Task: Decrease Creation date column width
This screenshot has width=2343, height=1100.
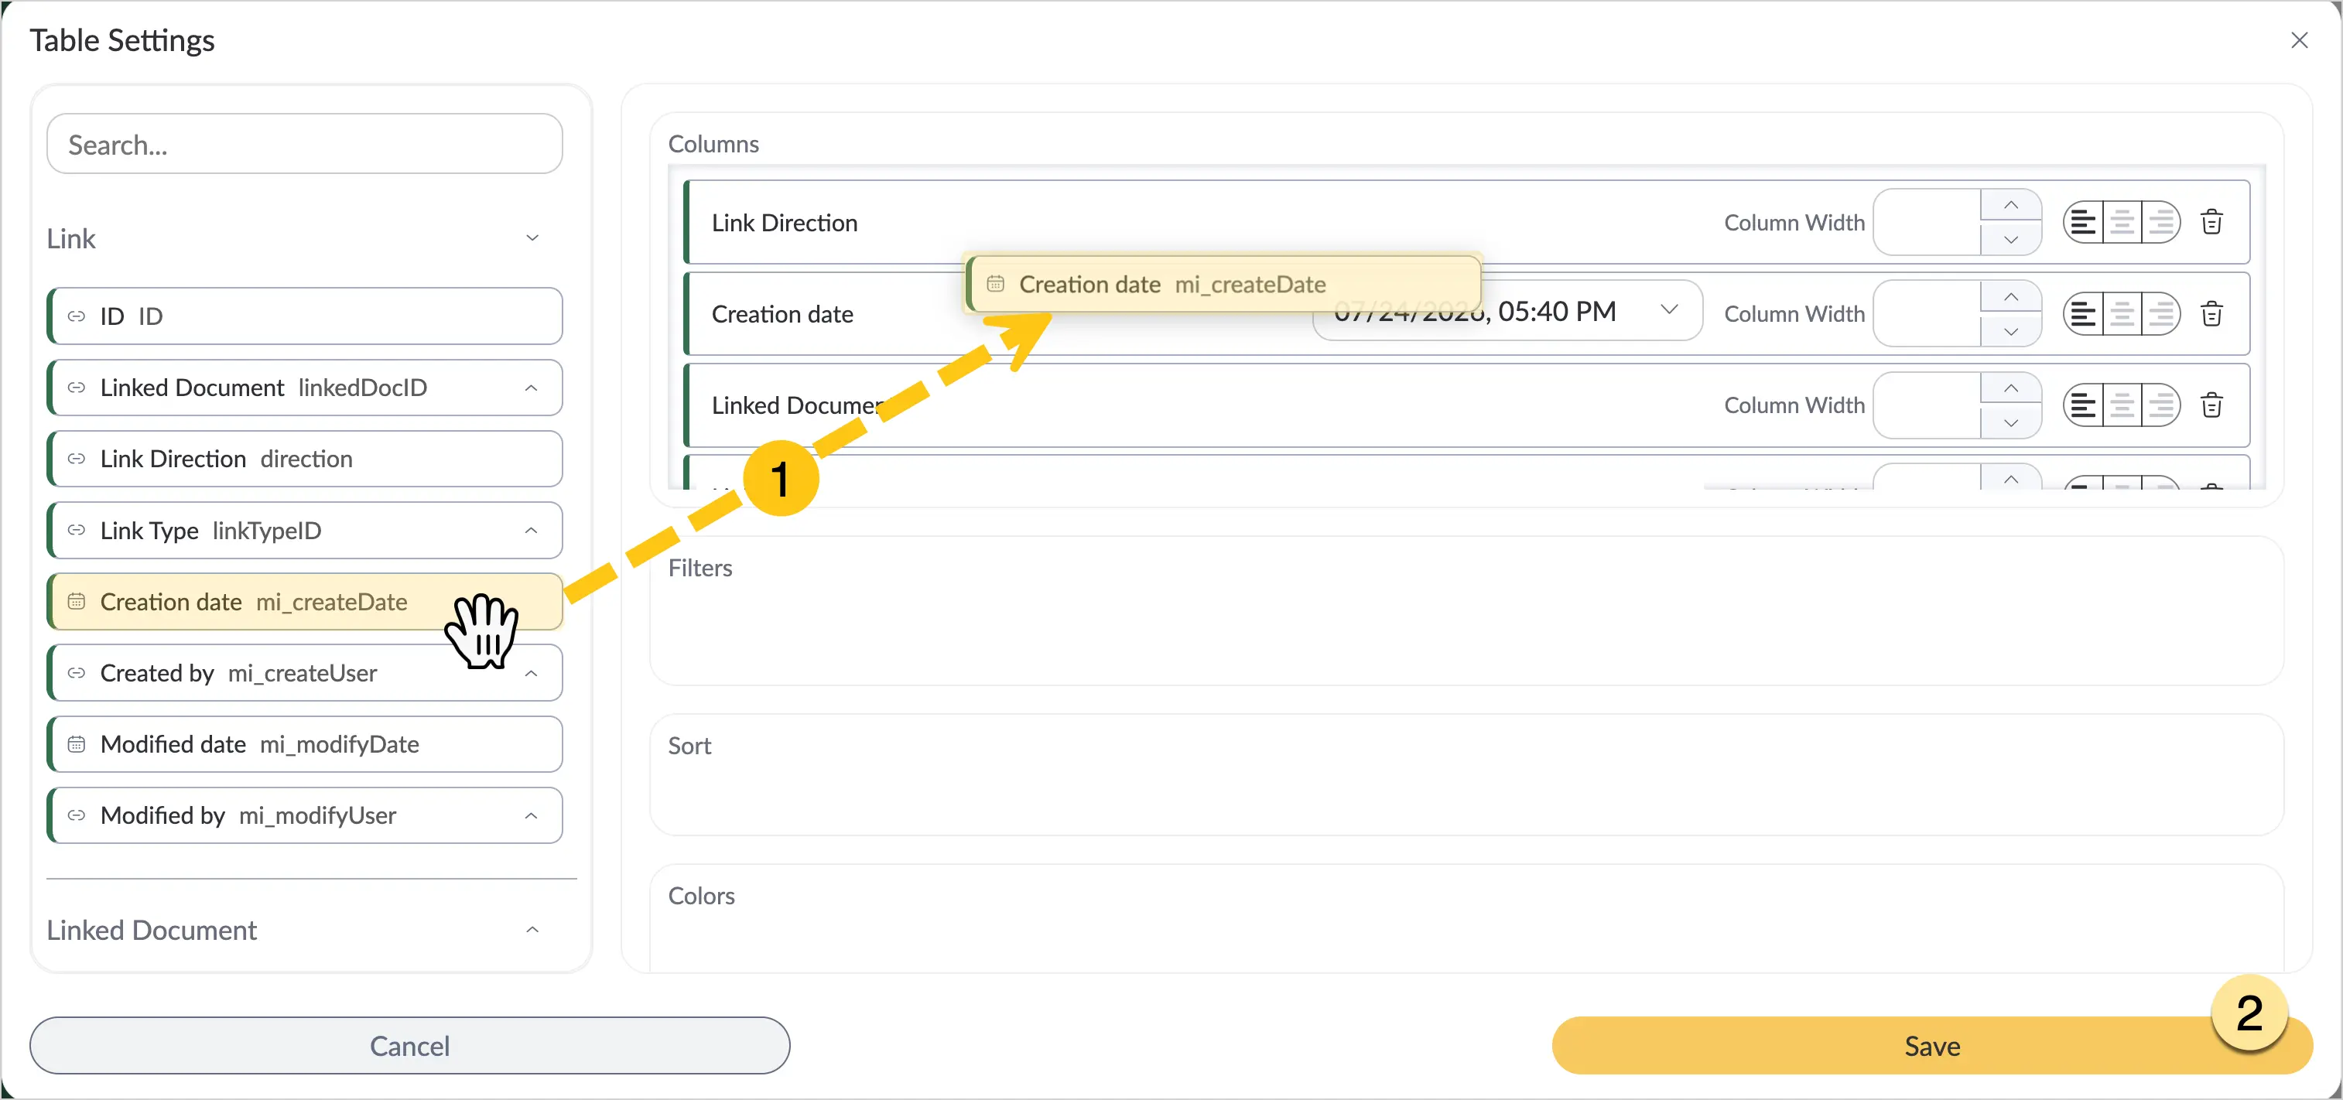Action: click(2011, 332)
